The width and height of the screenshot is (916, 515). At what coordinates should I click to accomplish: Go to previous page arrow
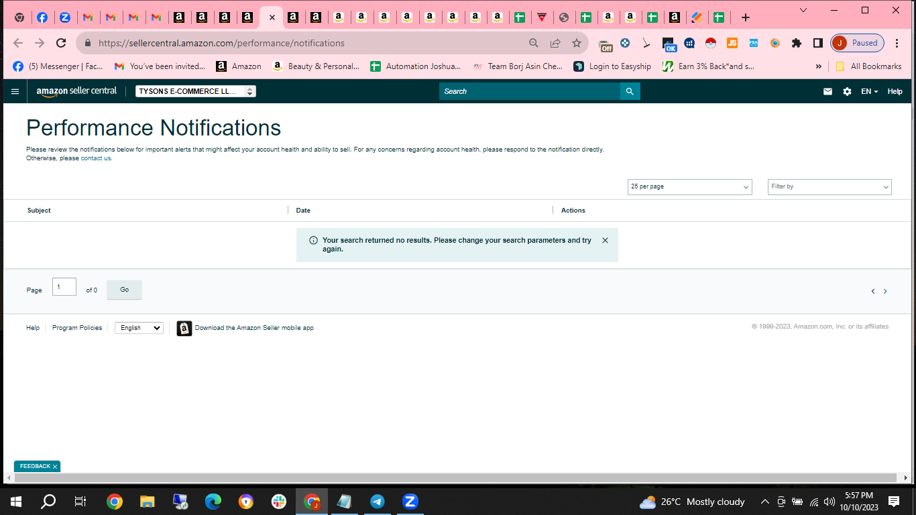point(873,291)
